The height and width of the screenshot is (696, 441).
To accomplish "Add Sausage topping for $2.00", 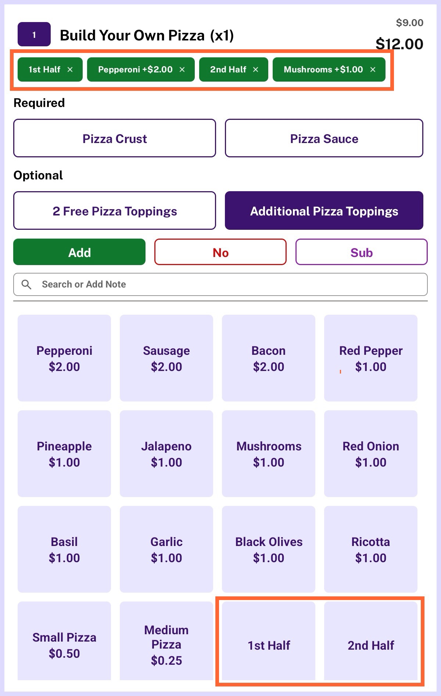I will pyautogui.click(x=166, y=358).
